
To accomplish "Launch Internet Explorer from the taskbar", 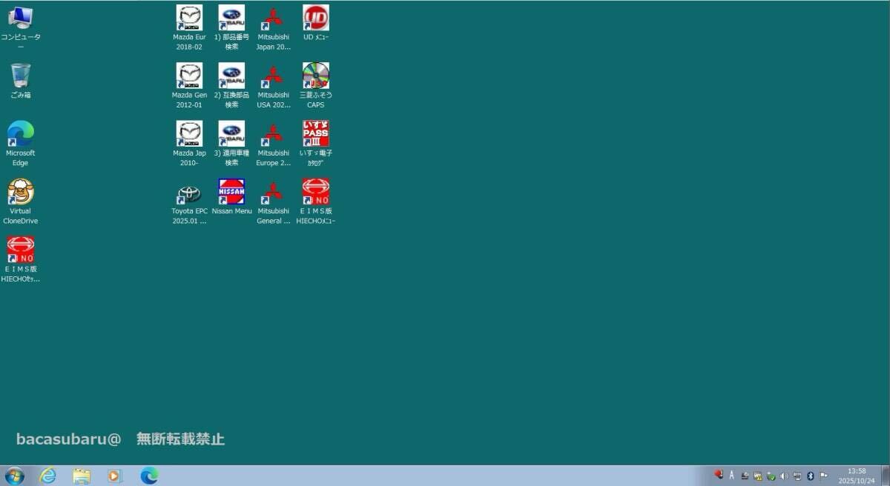I will pos(48,476).
